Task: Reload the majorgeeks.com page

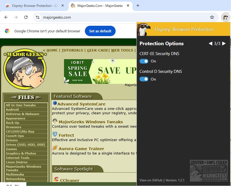Action: 26,17
